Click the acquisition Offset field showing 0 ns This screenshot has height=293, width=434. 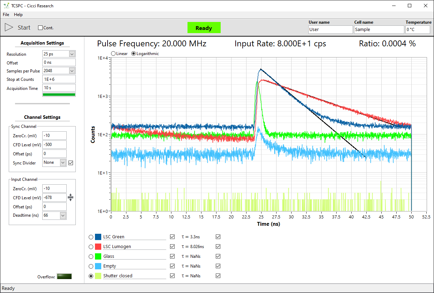point(59,63)
